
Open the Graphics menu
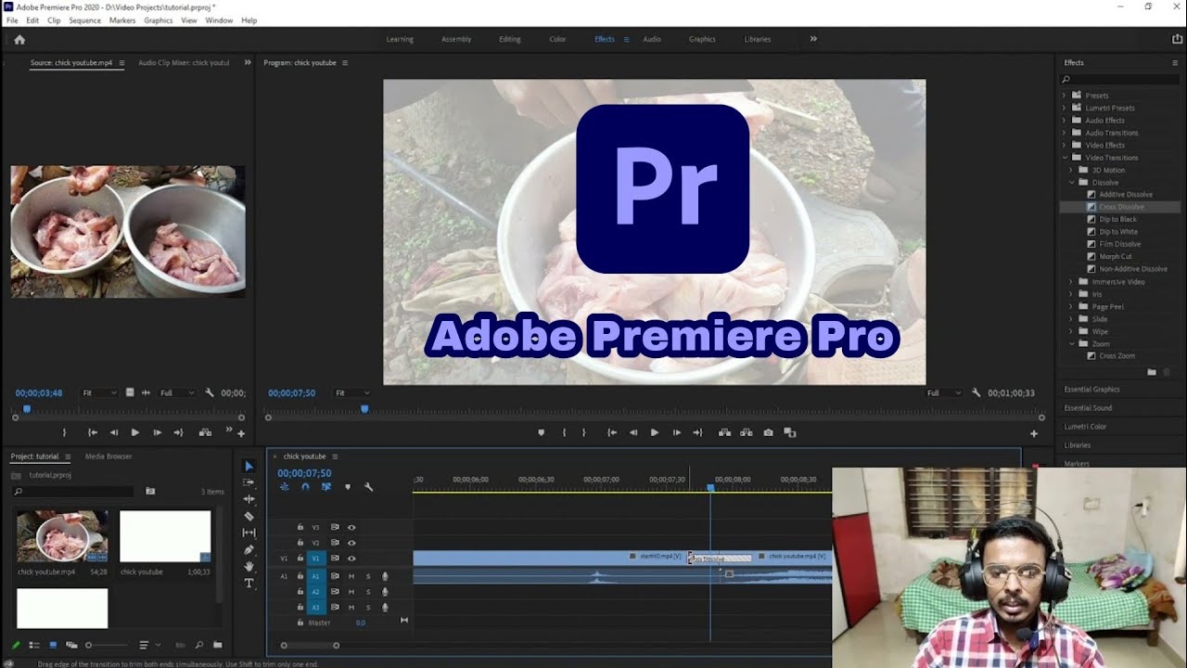pos(159,20)
